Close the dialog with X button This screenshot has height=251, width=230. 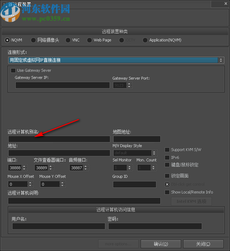(x=226, y=4)
